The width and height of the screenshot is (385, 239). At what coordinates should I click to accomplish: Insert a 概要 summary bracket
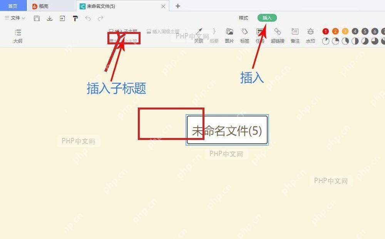[x=214, y=36]
